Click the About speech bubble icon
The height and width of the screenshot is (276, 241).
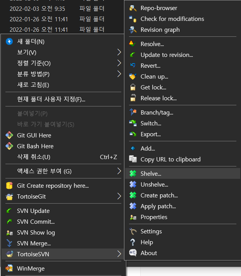click(133, 253)
